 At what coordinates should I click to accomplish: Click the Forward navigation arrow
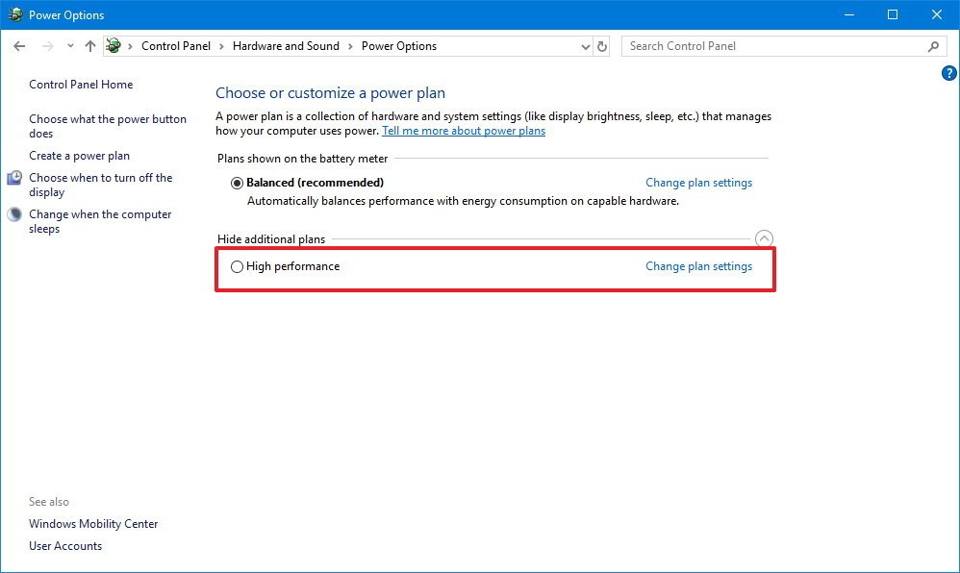[48, 46]
